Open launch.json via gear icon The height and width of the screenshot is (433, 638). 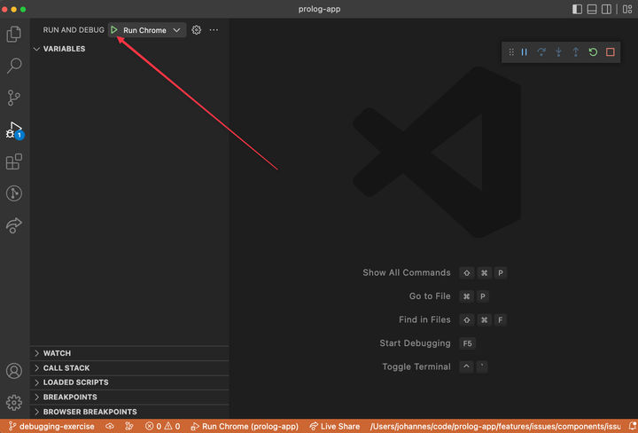click(196, 30)
